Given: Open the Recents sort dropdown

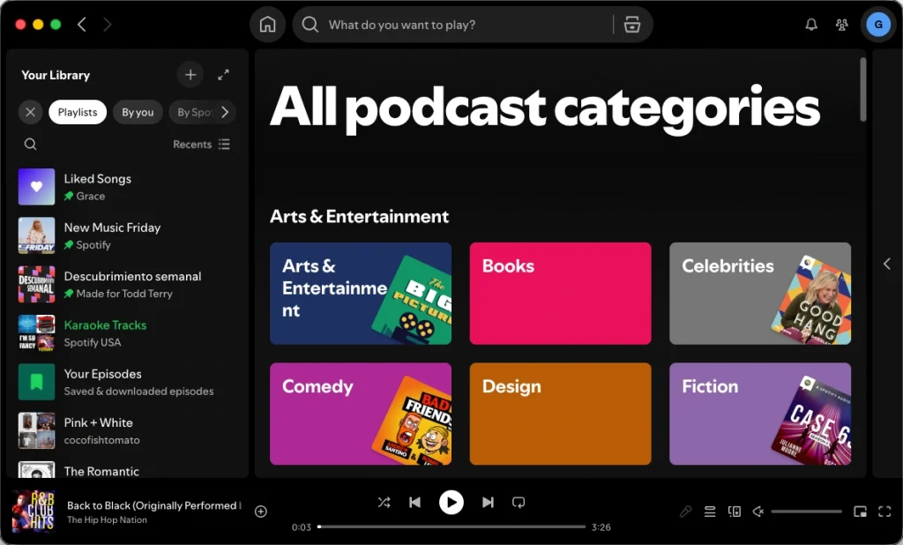Looking at the screenshot, I should pyautogui.click(x=202, y=144).
